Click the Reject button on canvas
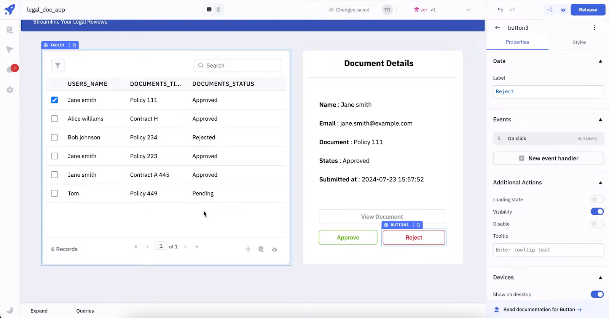The width and height of the screenshot is (609, 318). 414,237
